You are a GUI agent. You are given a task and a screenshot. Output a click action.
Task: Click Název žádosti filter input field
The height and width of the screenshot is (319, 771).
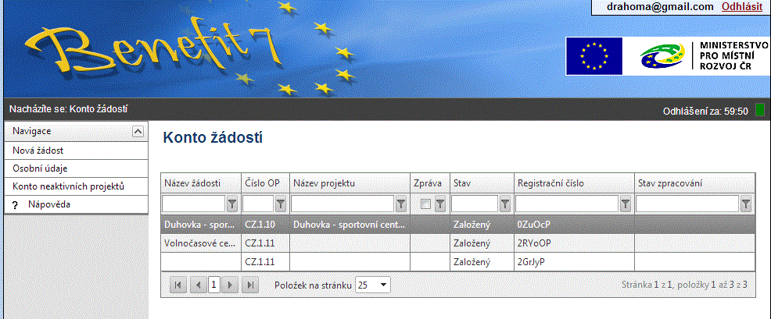tap(194, 204)
